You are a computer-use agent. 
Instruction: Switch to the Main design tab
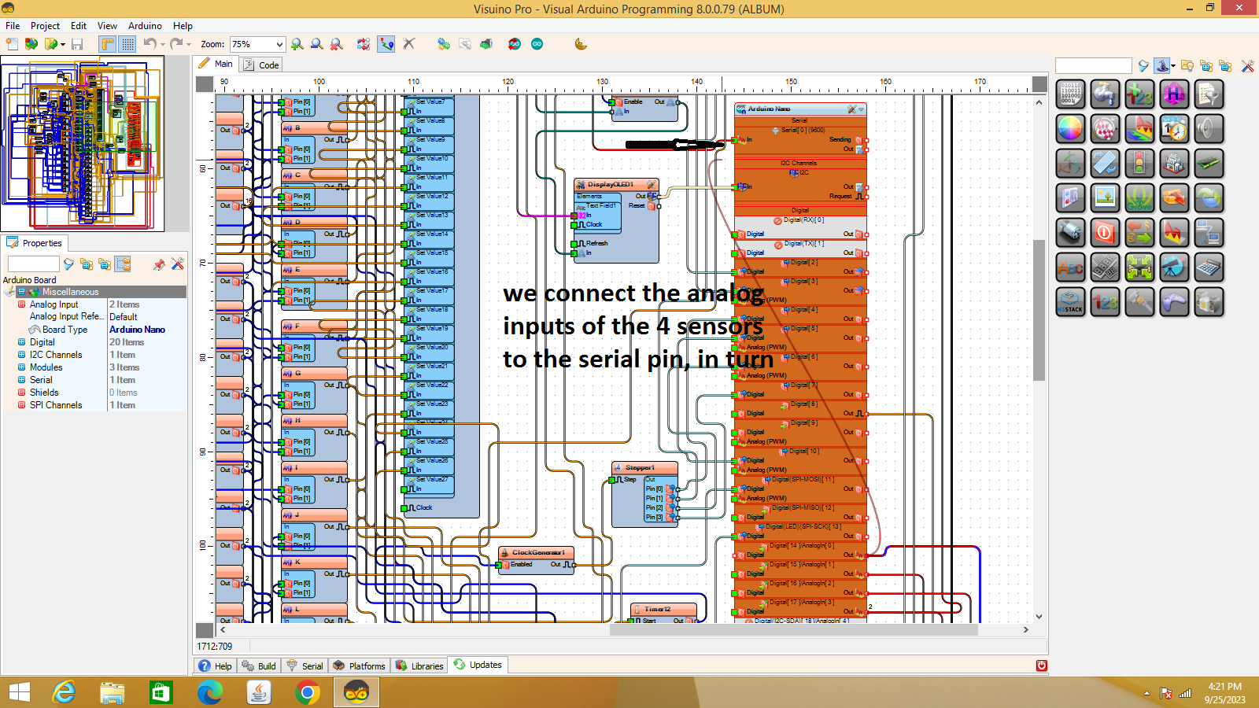(x=216, y=64)
